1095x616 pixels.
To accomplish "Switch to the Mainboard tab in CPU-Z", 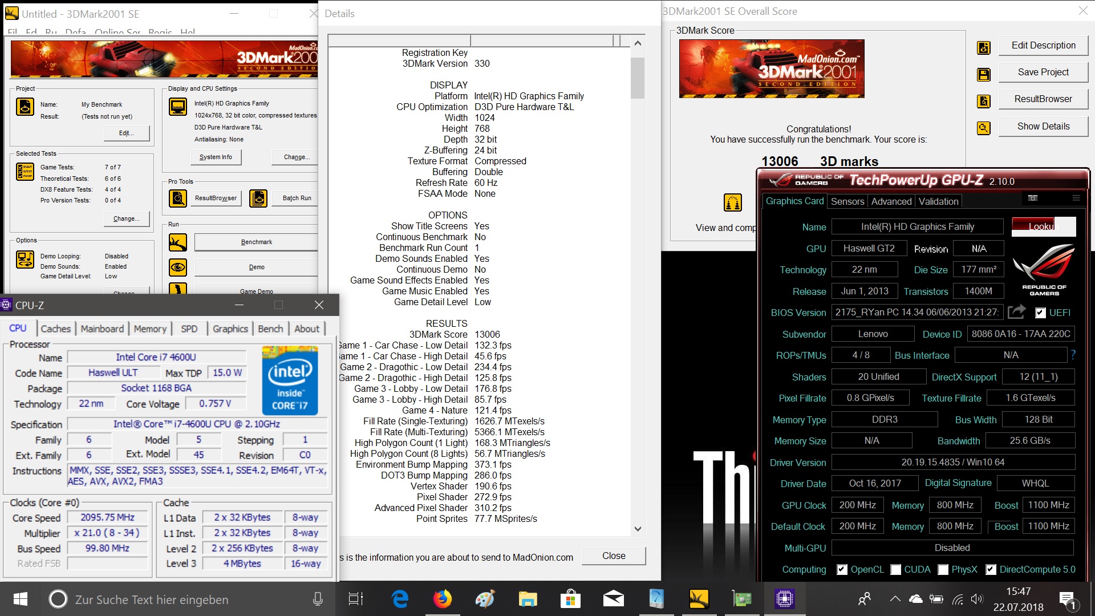I will click(102, 329).
